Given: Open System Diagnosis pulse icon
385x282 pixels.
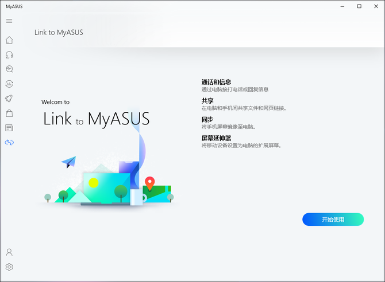Looking at the screenshot, I should pos(9,69).
